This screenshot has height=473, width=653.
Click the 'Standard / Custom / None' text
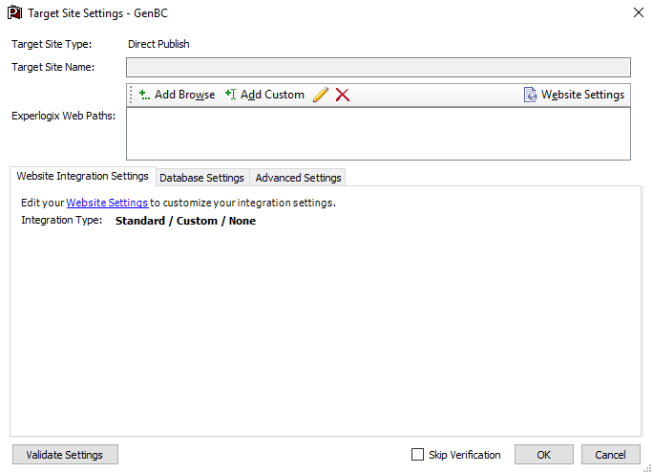(x=186, y=221)
